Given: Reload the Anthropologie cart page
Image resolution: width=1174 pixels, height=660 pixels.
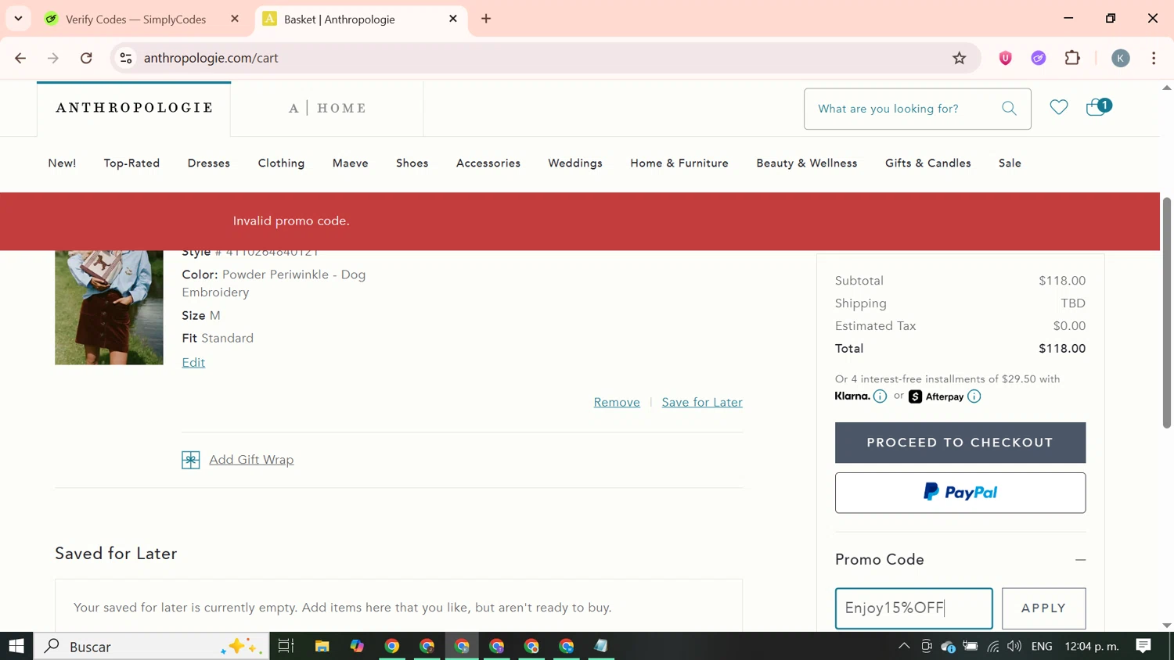Looking at the screenshot, I should coord(87,58).
